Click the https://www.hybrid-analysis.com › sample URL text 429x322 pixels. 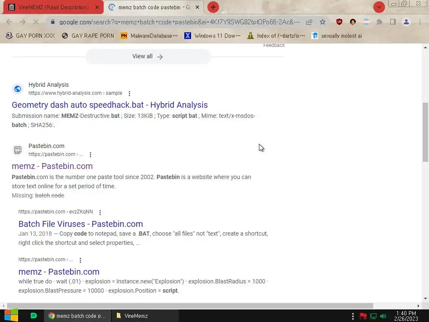tap(75, 93)
